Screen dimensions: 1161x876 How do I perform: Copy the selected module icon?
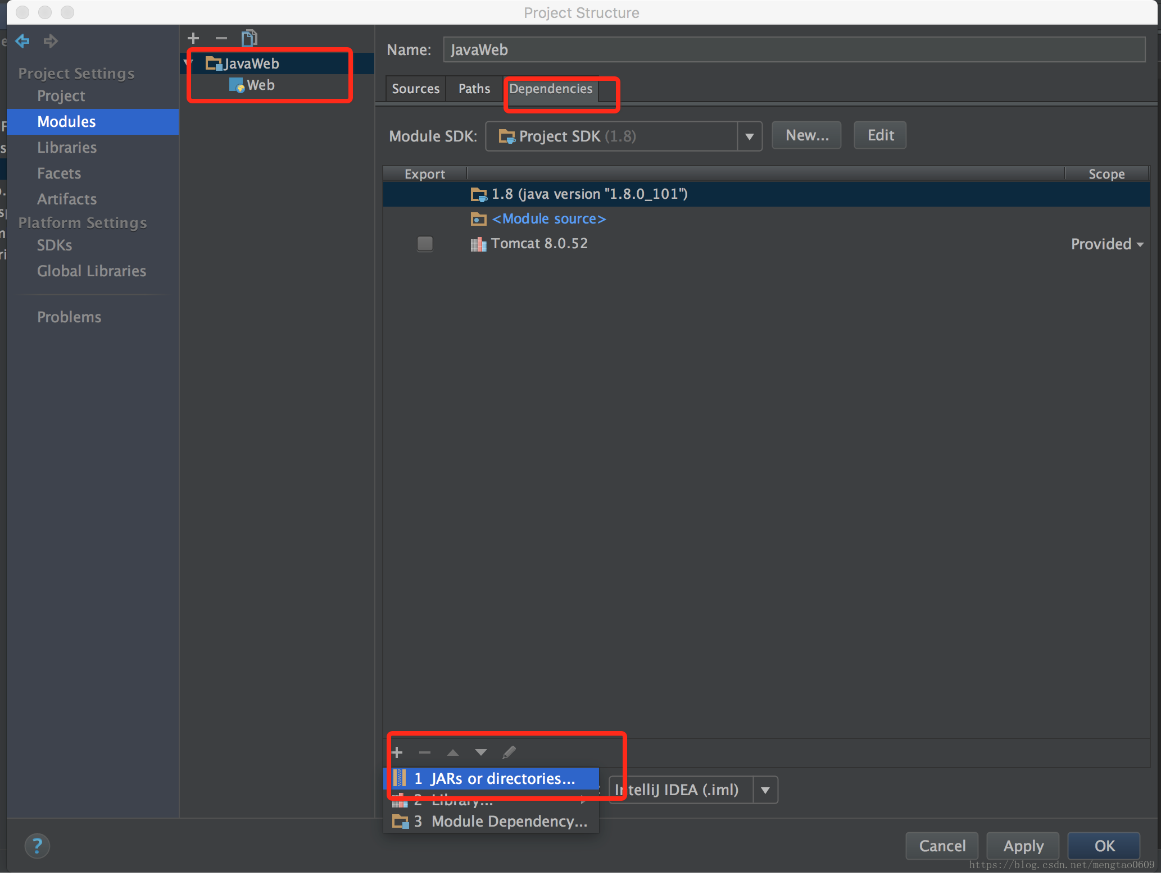click(x=250, y=38)
